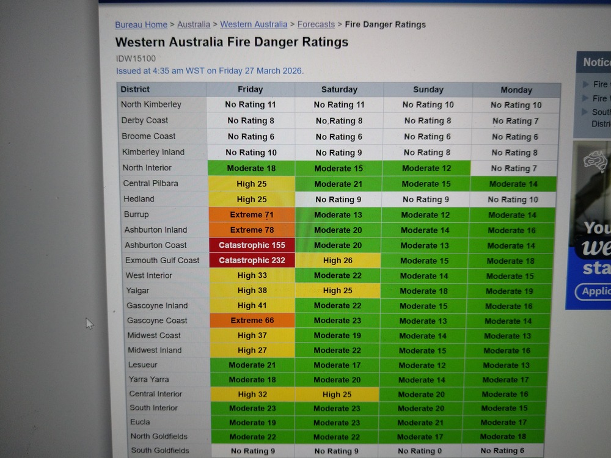The image size is (611, 458).
Task: Select the North Kimberley district row label
Action: pos(151,104)
